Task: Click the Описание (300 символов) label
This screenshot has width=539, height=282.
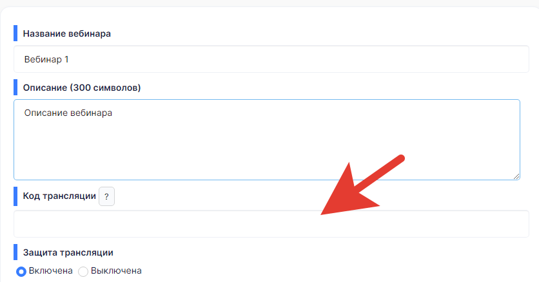Action: pos(82,87)
